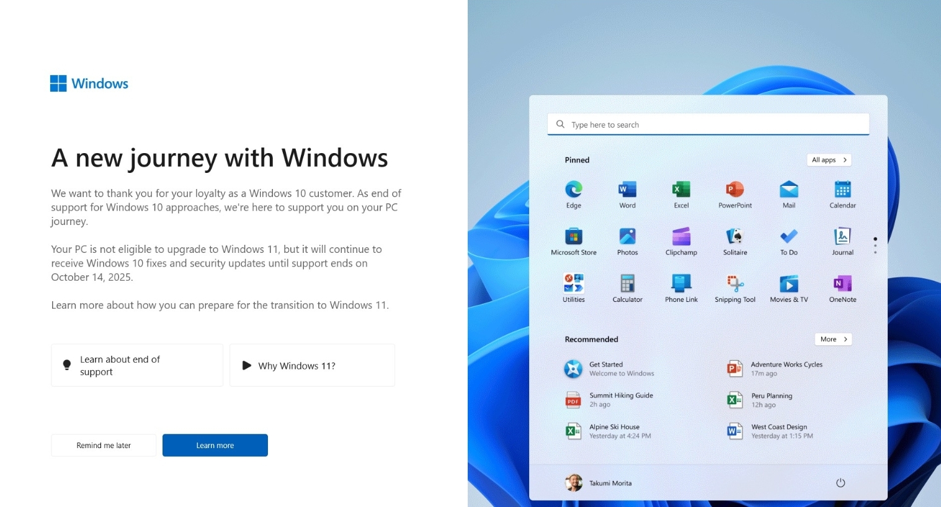Image resolution: width=941 pixels, height=507 pixels.
Task: Launch PowerPoint from pinned apps
Action: [x=735, y=189]
